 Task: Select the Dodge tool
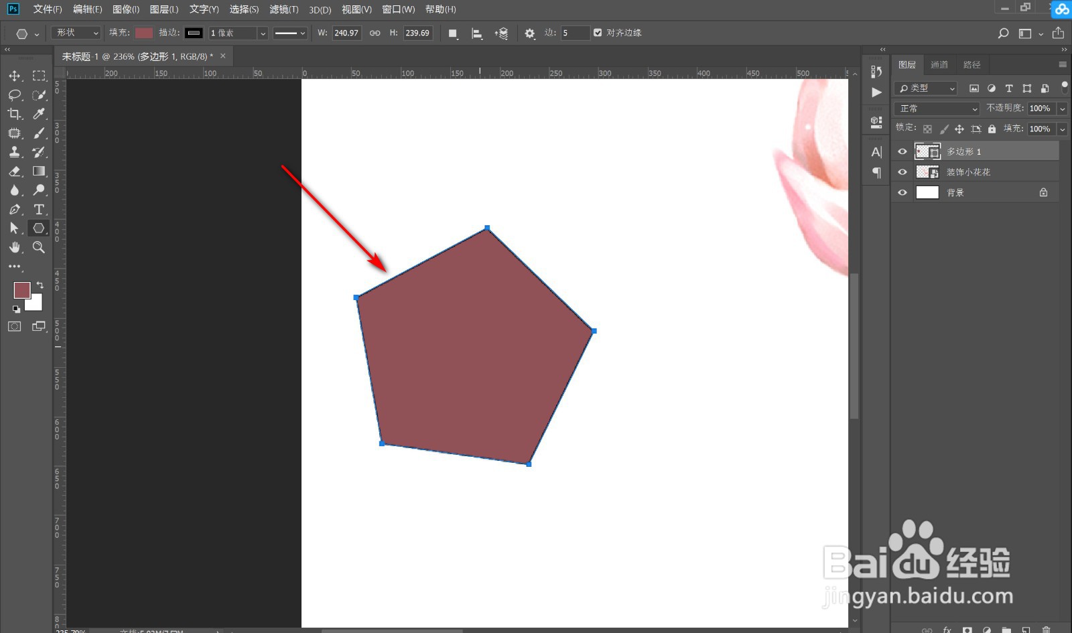point(39,190)
